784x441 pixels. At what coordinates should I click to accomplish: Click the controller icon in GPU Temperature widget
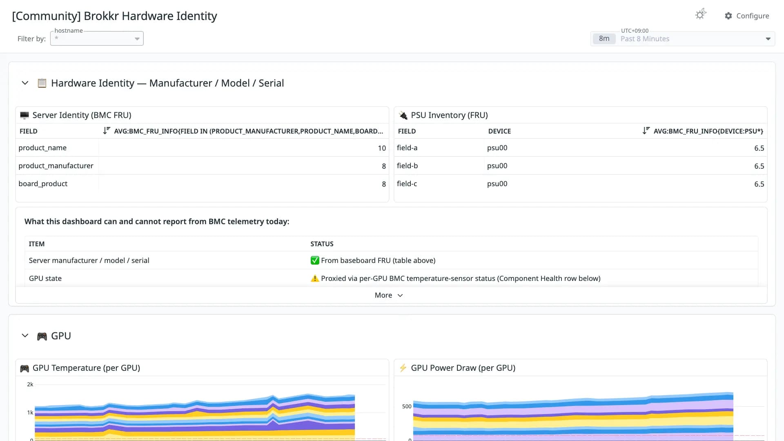(24, 368)
